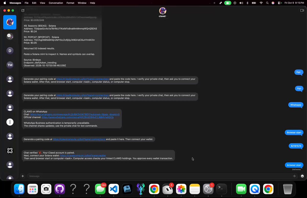The image size is (307, 198).
Task: Open Spotlight search in the menu bar
Action: pyautogui.click(x=267, y=3)
